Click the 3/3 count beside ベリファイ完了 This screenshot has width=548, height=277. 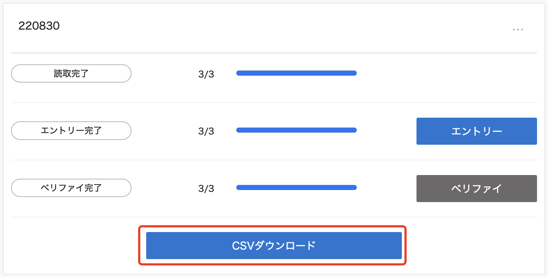[x=206, y=189]
